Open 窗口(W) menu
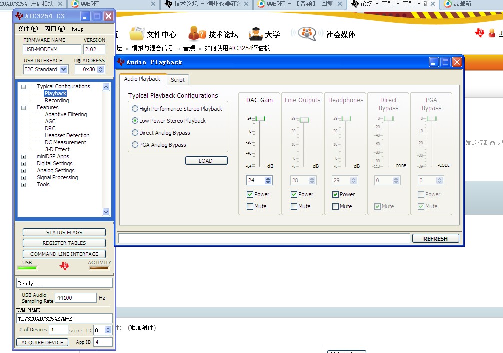Image resolution: width=503 pixels, height=353 pixels. [55, 29]
